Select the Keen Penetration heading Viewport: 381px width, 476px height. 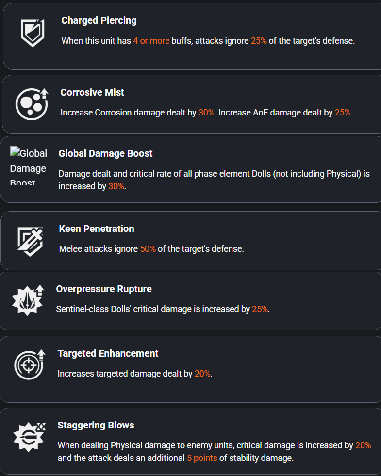[x=97, y=229]
